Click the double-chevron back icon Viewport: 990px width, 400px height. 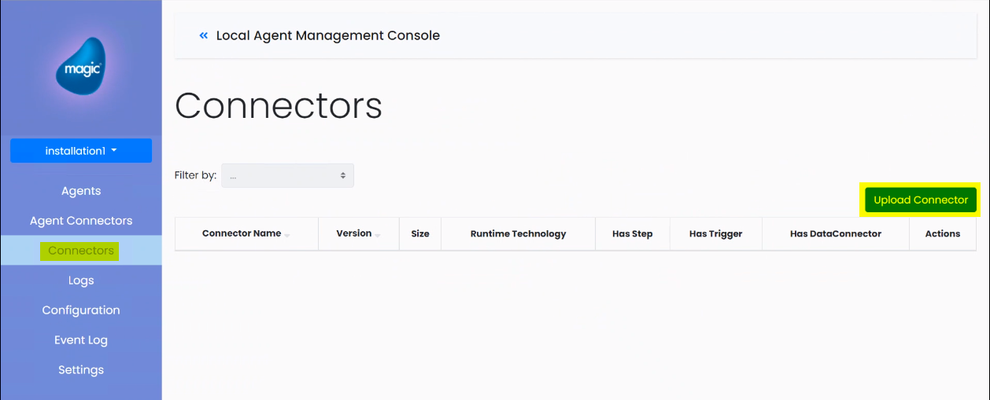(x=204, y=35)
